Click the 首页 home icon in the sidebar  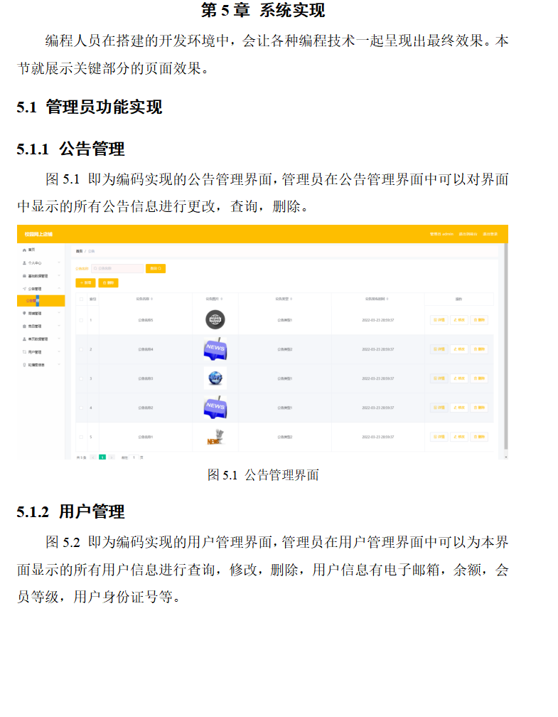(x=25, y=250)
